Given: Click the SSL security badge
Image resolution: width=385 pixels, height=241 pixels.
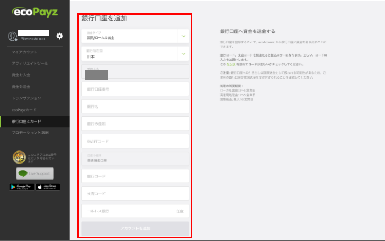Looking at the screenshot, I should pos(20,158).
